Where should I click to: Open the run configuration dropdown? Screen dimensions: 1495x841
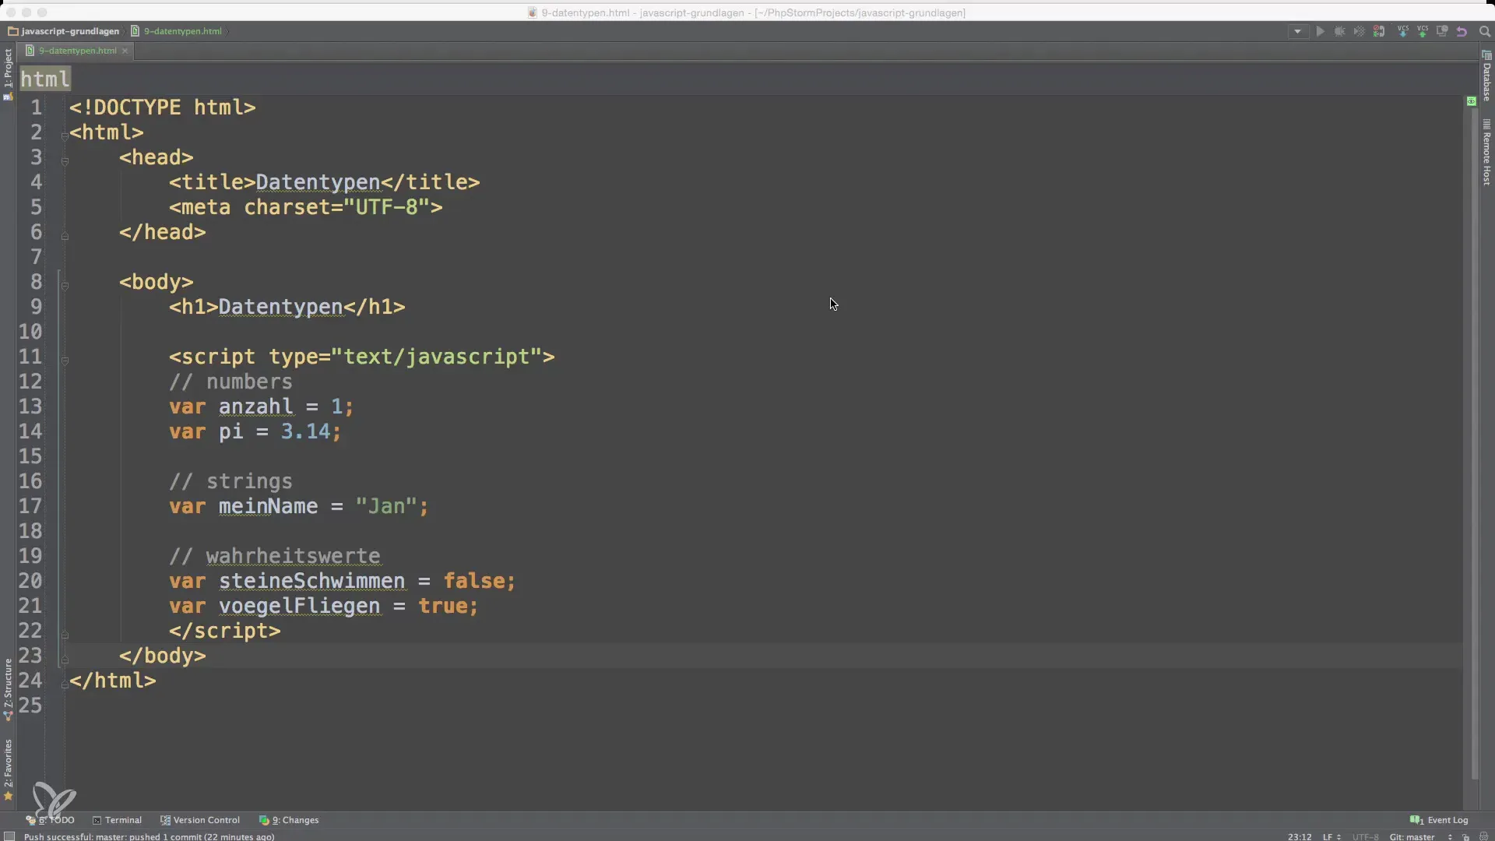(1297, 32)
